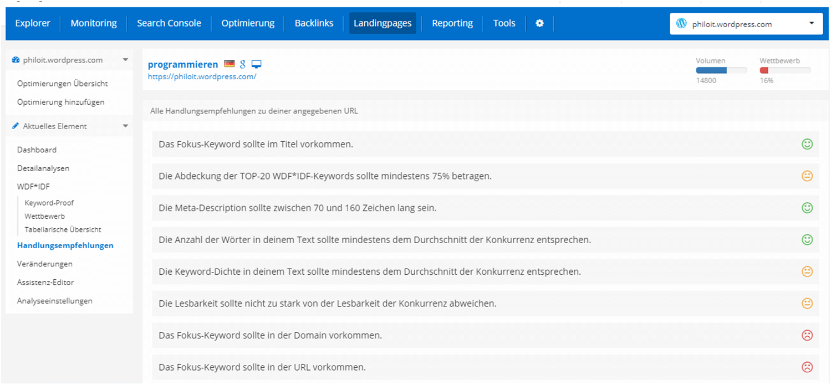Select the Lesbarkeit recommendation row text
The width and height of the screenshot is (831, 385).
coord(327,304)
